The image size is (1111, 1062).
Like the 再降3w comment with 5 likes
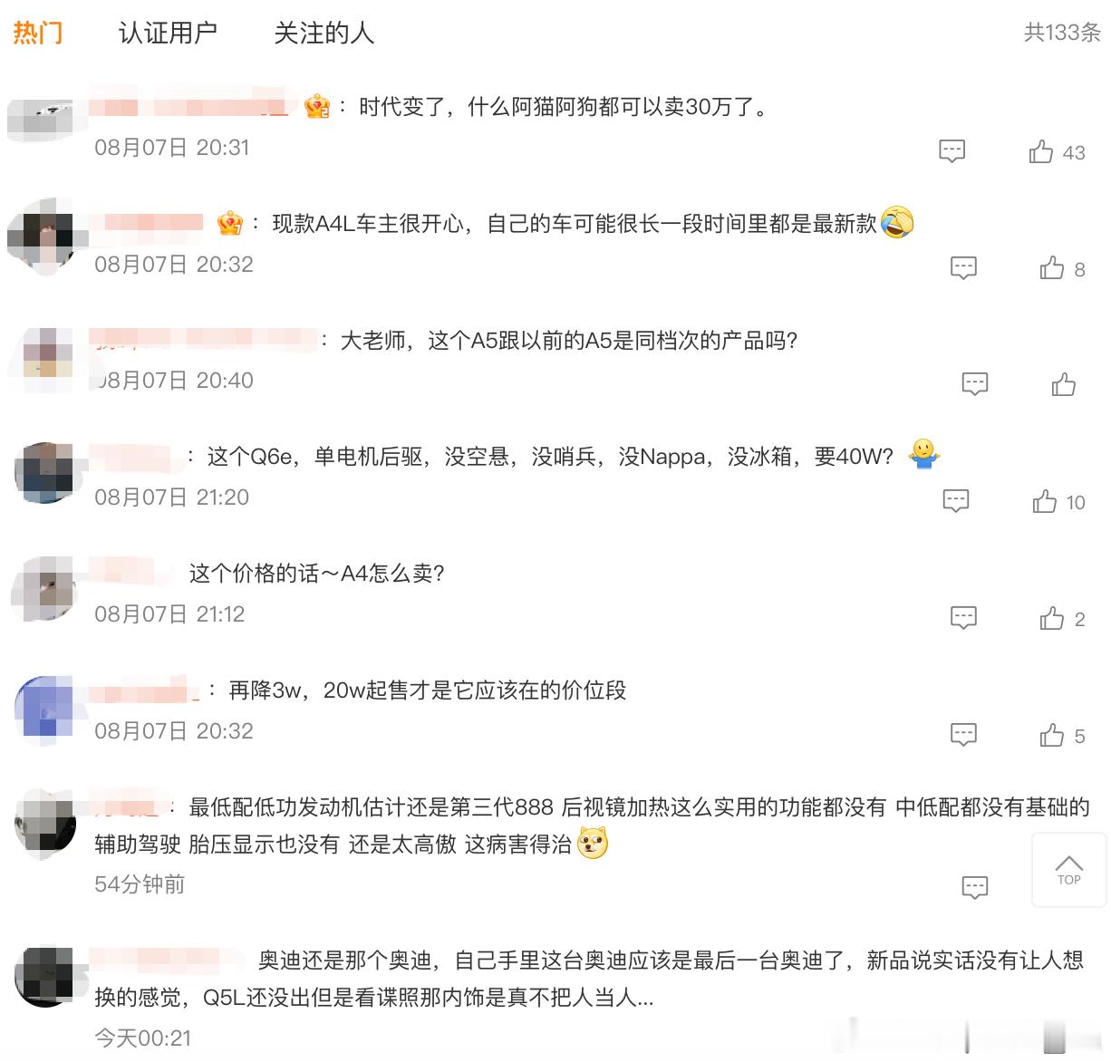click(x=1061, y=736)
